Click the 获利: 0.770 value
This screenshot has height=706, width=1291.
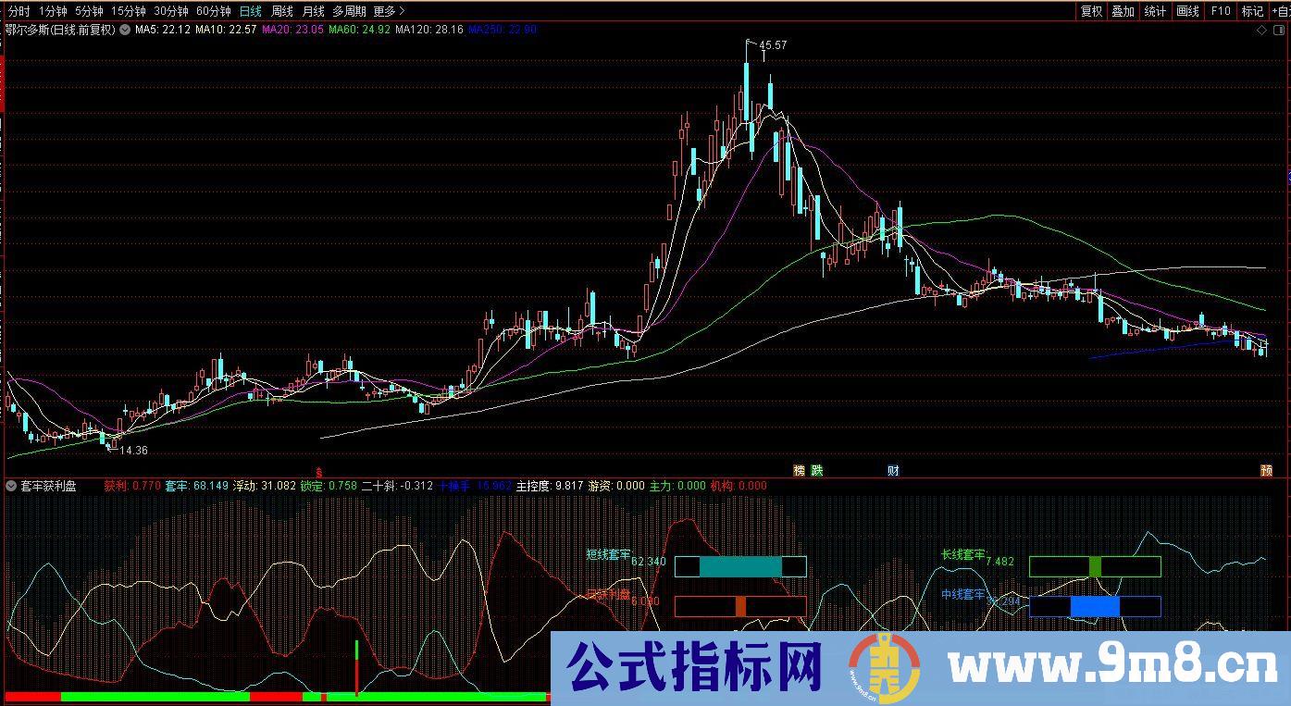(x=132, y=485)
